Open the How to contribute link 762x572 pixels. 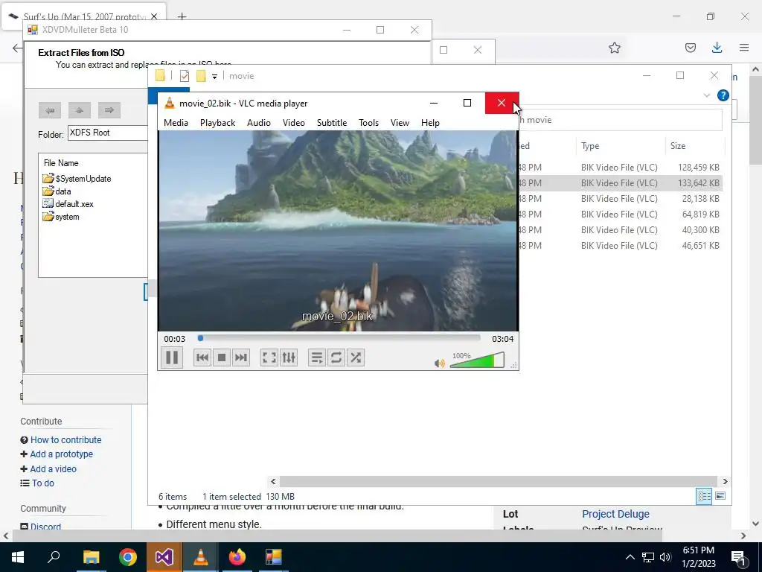pyautogui.click(x=66, y=439)
